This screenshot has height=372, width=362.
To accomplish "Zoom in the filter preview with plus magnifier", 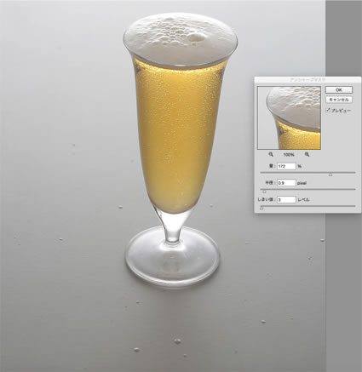I will pos(307,154).
